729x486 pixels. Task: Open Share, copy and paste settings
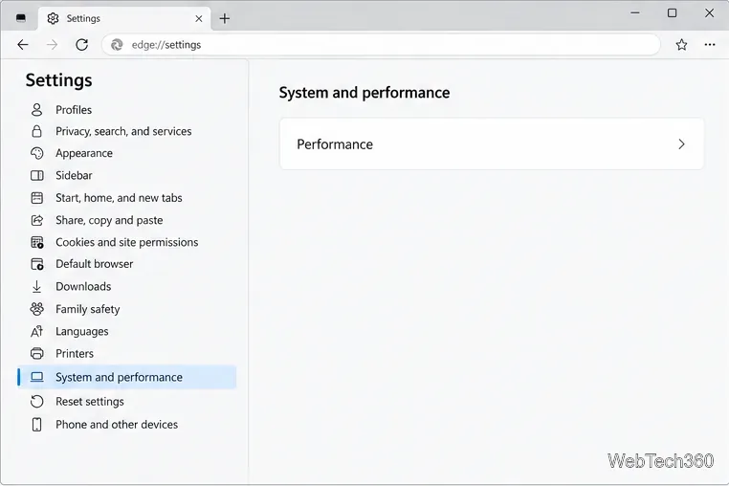[109, 220]
